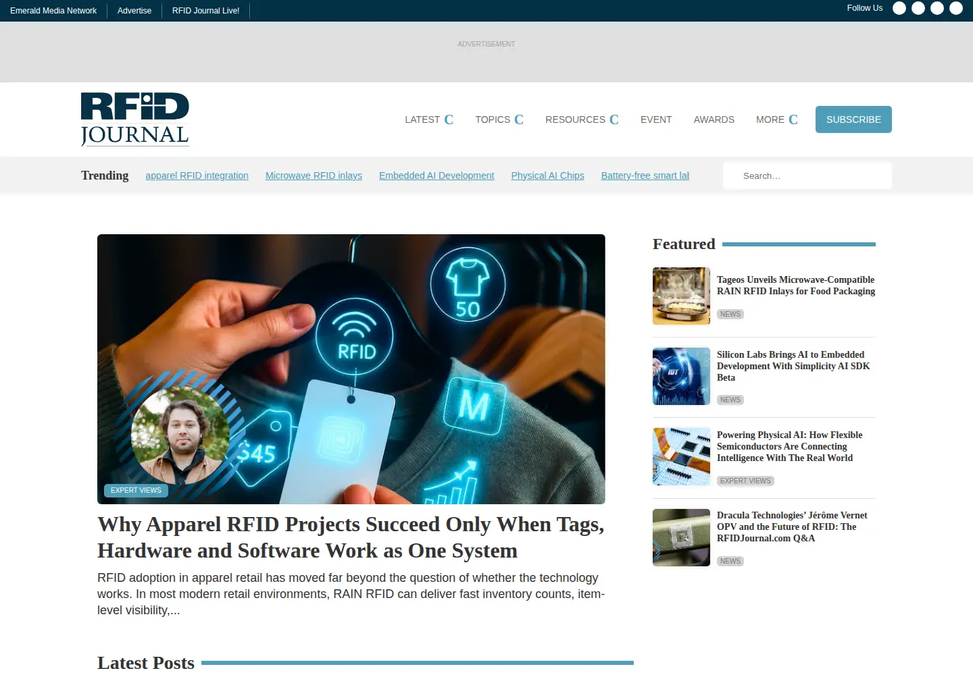Focus the Search input field

pyautogui.click(x=807, y=175)
